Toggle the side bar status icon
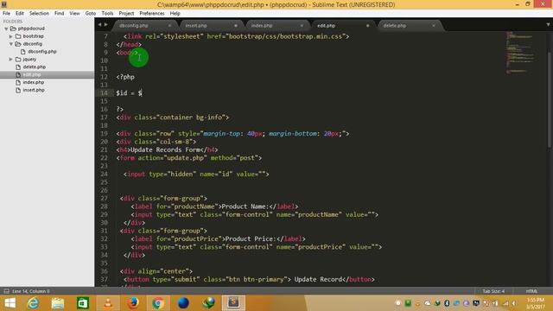The image size is (553, 311). (x=6, y=291)
